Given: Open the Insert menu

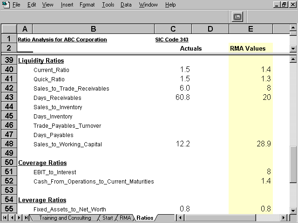Looking at the screenshot, I should click(67, 5).
